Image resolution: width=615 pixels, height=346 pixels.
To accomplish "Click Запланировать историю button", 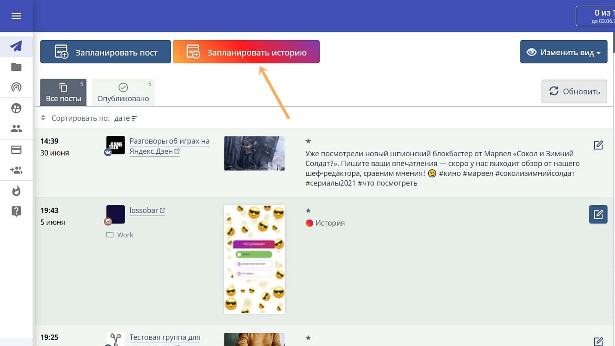I will pos(246,52).
